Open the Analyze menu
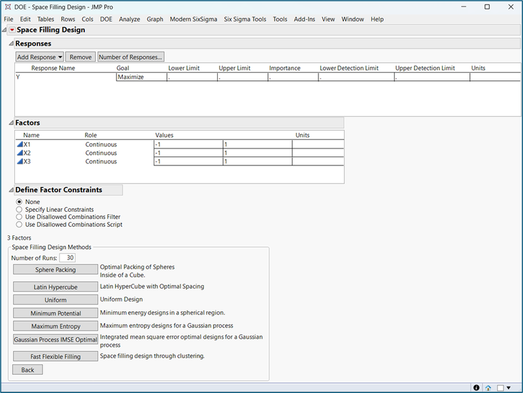The height and width of the screenshot is (393, 523). point(129,20)
